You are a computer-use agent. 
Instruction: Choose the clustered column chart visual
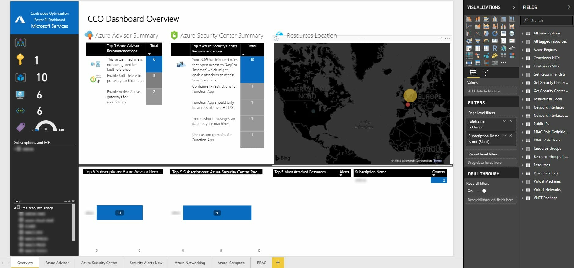(495, 19)
